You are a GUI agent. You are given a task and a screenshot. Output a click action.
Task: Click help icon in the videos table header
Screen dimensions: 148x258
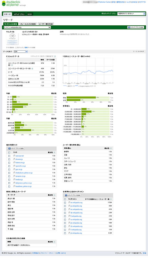click(54, 242)
